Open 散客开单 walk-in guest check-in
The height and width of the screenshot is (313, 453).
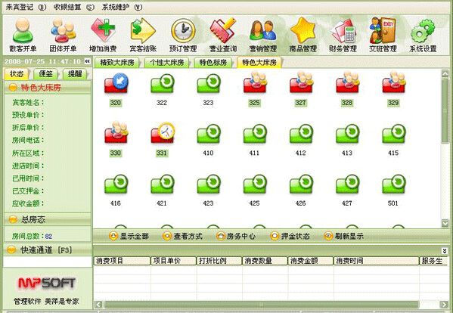point(23,35)
